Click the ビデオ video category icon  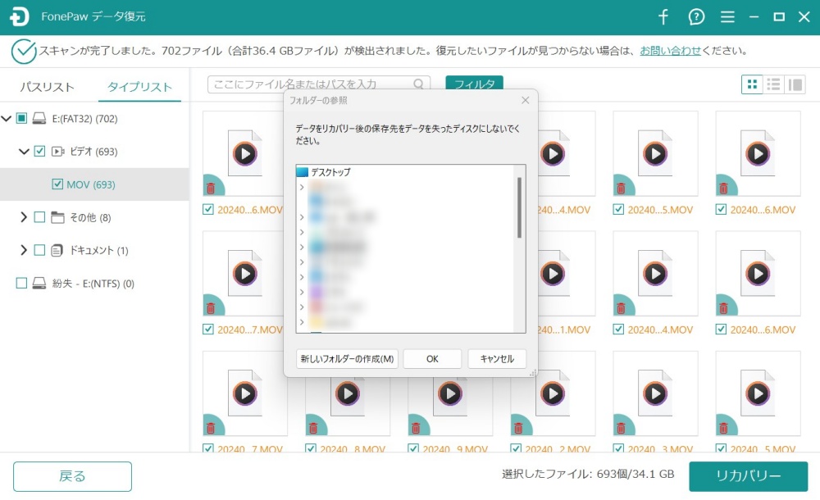pos(57,152)
